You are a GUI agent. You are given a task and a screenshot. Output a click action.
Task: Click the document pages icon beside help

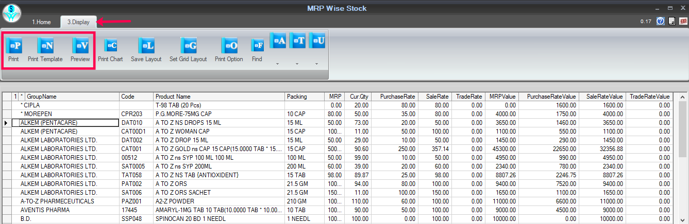coord(671,21)
